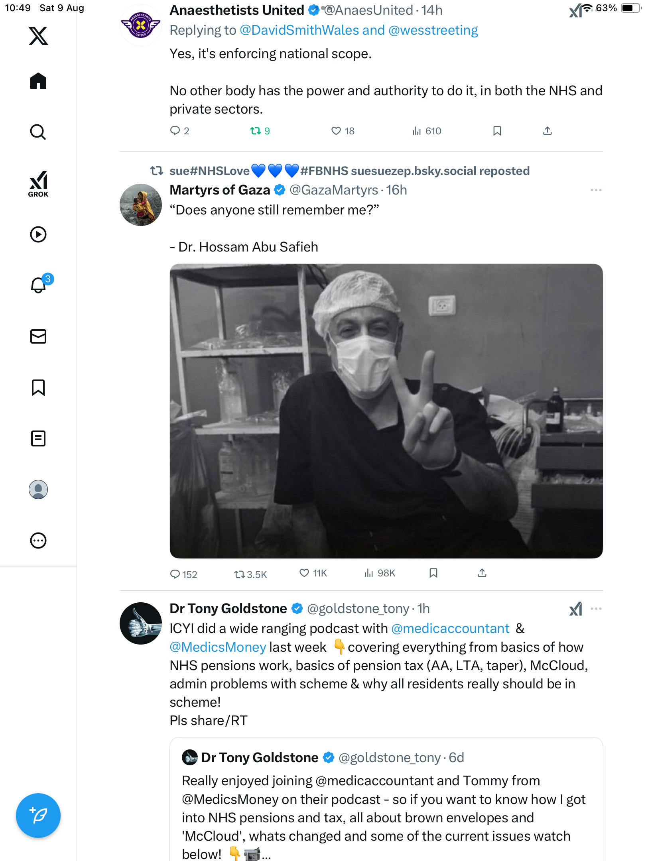The height and width of the screenshot is (861, 646).
Task: Open the profile avatar in sidebar
Action: coord(38,489)
